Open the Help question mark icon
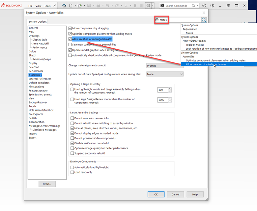257x211 pixels. pos(212,6)
